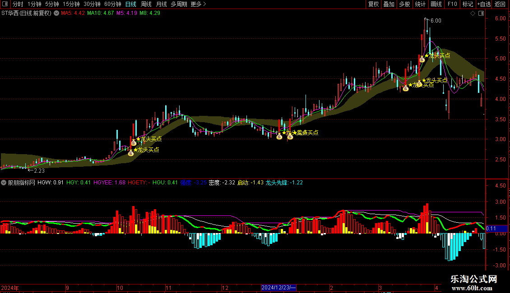Open the 多周期 multi-period view

click(179, 4)
